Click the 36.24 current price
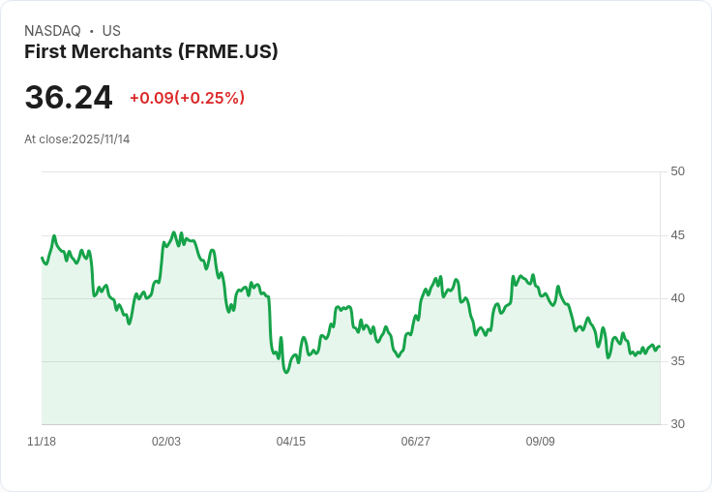712x492 pixels. [69, 97]
